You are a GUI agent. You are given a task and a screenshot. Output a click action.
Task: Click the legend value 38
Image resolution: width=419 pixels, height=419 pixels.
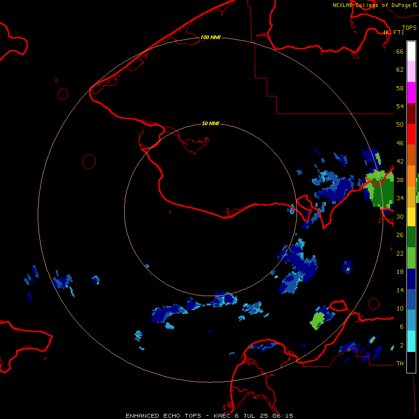coord(400,180)
